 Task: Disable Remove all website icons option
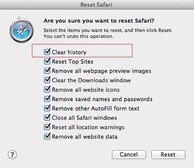(x=47, y=90)
